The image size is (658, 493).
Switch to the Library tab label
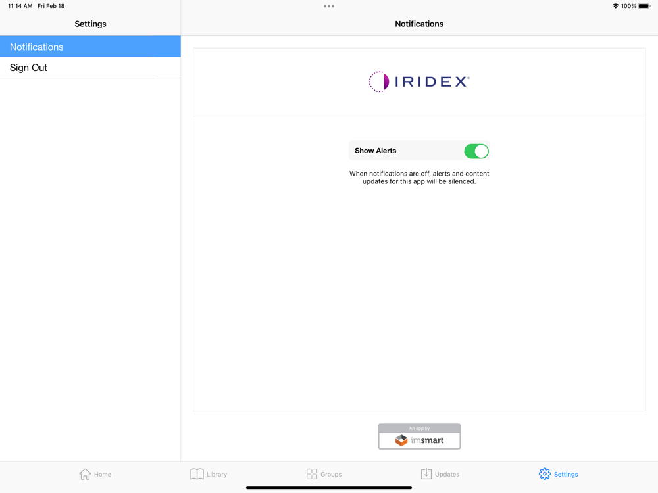[216, 474]
